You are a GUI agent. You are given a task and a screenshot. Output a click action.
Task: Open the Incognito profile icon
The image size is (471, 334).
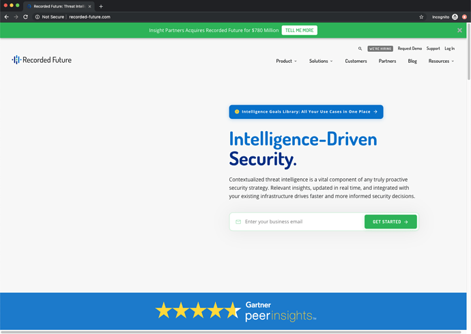click(455, 17)
